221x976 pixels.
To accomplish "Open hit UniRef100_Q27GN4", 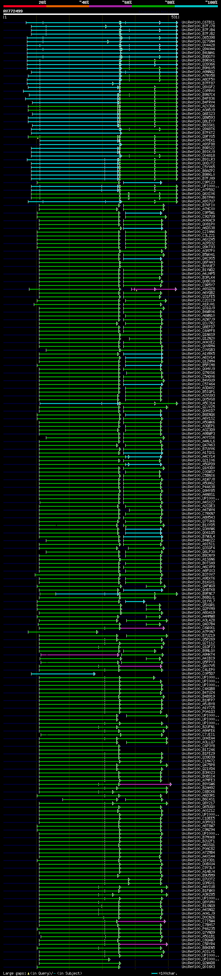I will coord(198,41).
